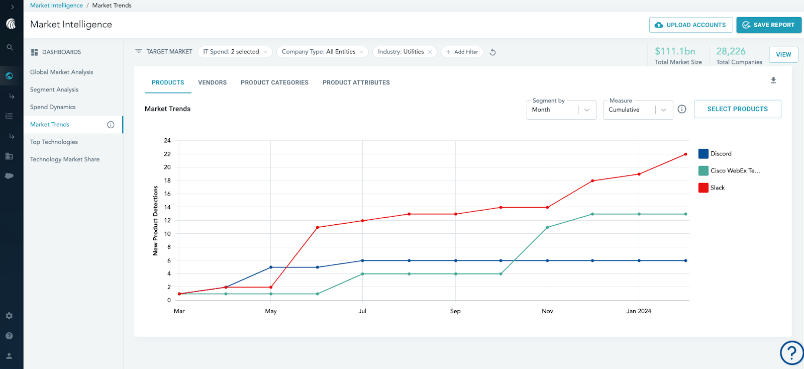This screenshot has width=804, height=369.
Task: Click the info icon beside Measure dropdown
Action: click(682, 109)
